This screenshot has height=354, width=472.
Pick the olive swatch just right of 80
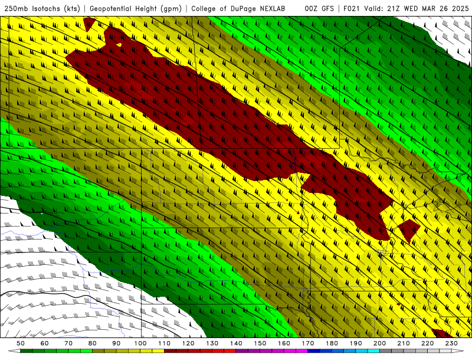pos(98,351)
